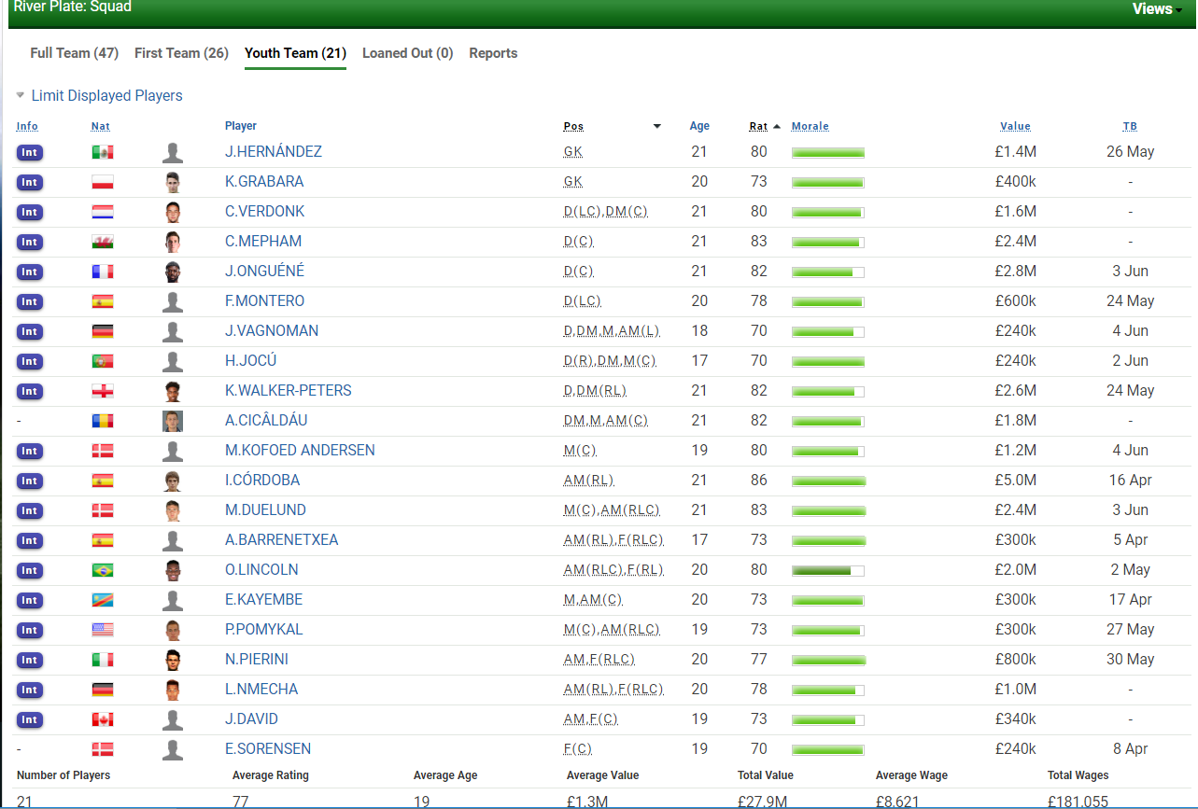The image size is (1198, 809).
Task: Open the Pos column filter dropdown arrow
Action: (656, 127)
